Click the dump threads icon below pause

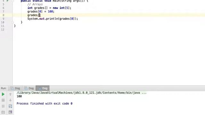(x=3, y=112)
